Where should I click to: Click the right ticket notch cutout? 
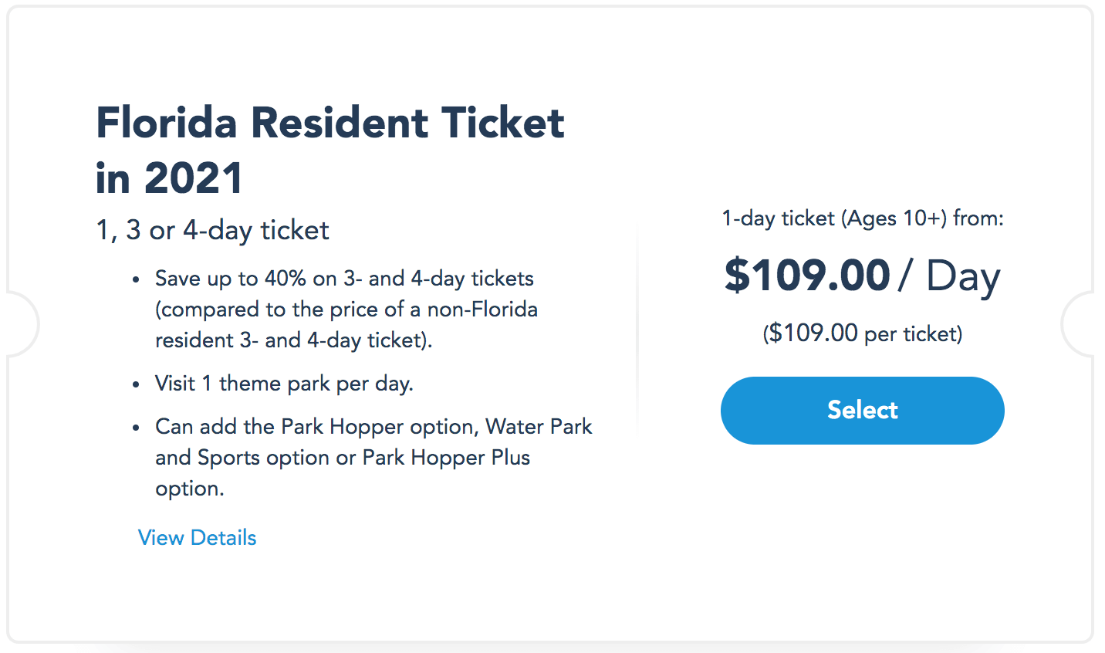coord(1080,324)
